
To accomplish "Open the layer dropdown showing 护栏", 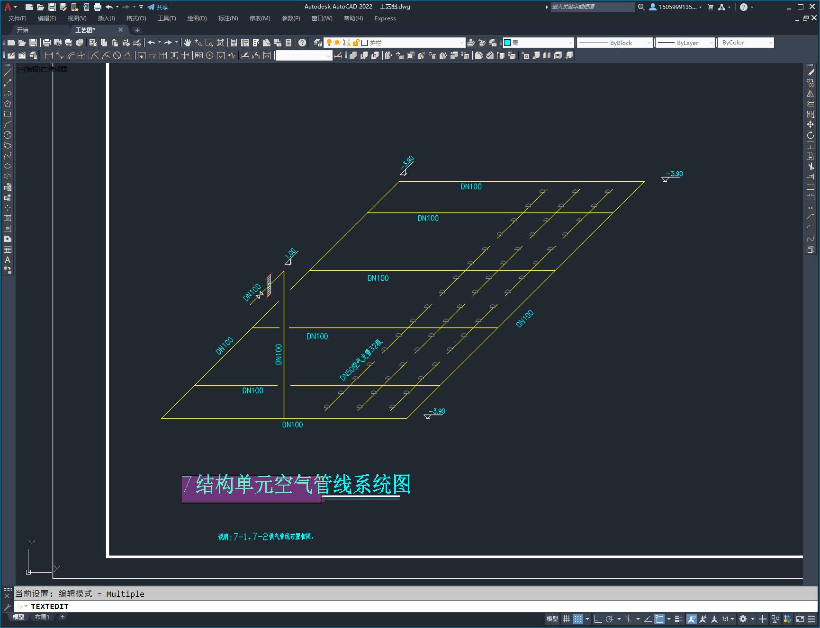I will click(x=395, y=43).
